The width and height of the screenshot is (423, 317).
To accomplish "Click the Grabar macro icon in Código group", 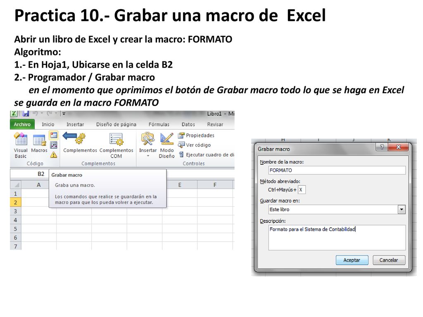I will [x=54, y=135].
